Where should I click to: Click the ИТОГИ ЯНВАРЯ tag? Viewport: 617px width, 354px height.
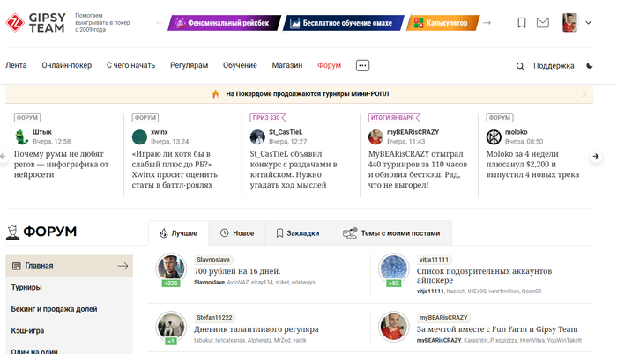[x=393, y=117]
